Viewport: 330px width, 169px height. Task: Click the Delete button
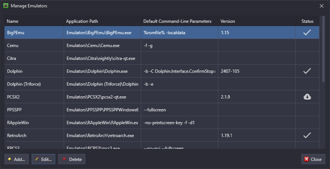72,159
